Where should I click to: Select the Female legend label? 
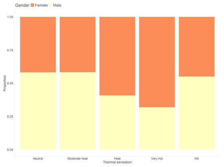[41, 5]
